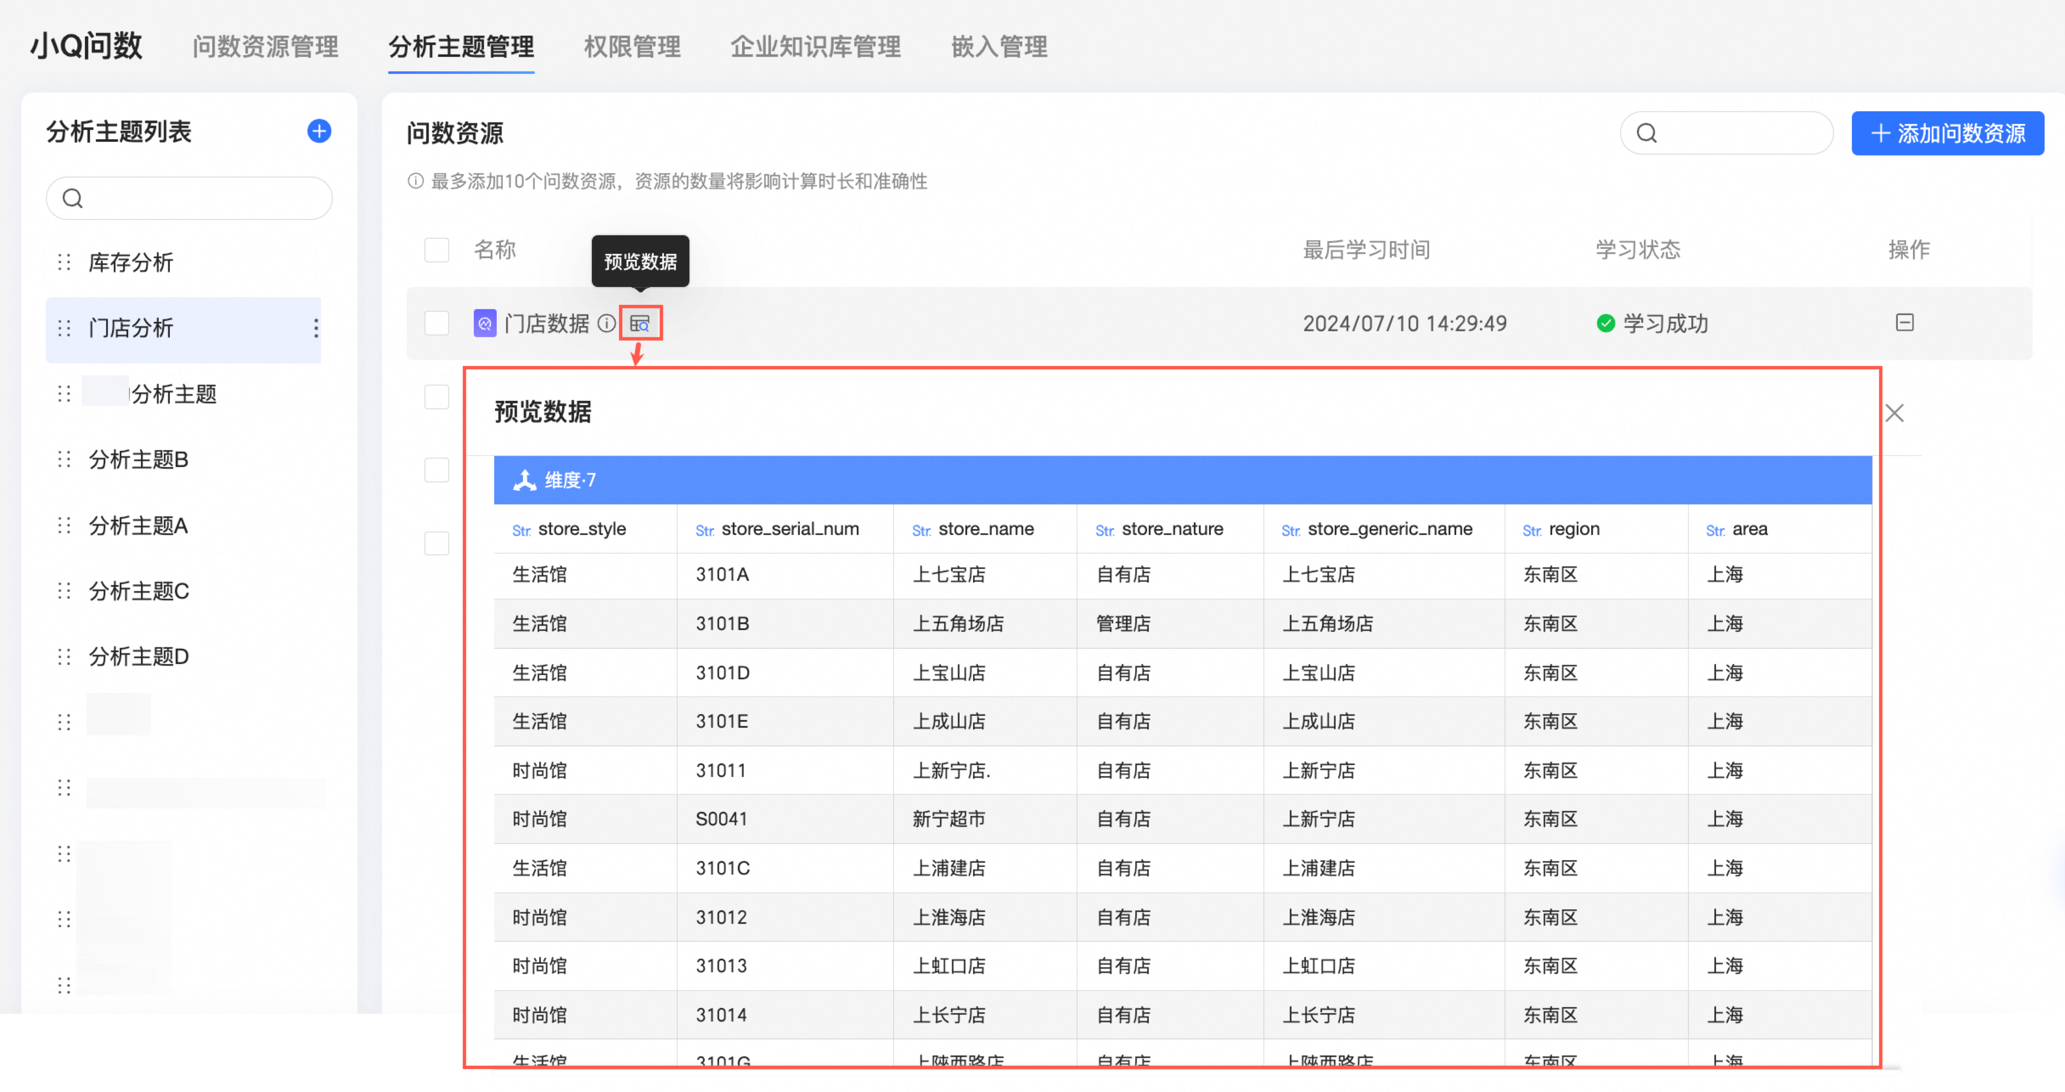The width and height of the screenshot is (2065, 1092).
Task: Click Str type icon of region column
Action: pyautogui.click(x=1533, y=531)
